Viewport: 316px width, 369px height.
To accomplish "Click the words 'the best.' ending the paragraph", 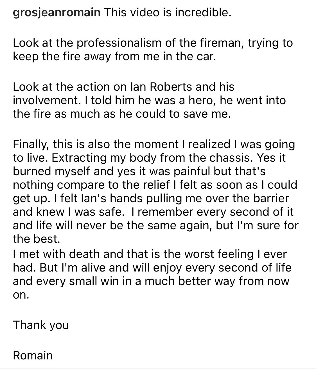I will [37, 239].
